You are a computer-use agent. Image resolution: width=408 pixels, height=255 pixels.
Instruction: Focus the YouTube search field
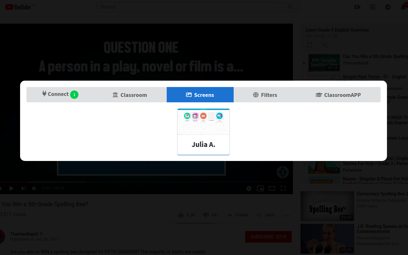188,7
